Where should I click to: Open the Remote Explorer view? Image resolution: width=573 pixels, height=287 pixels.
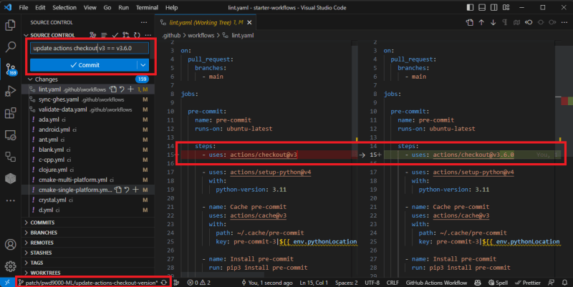point(10,135)
